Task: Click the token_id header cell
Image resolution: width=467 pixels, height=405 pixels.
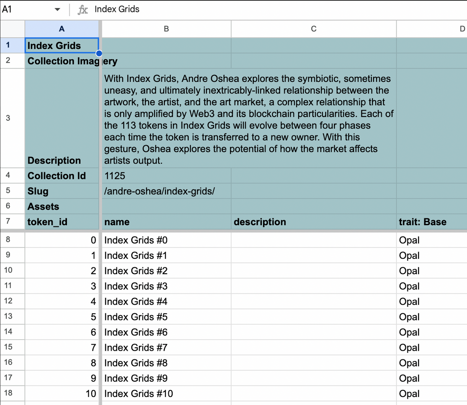Action: pyautogui.click(x=62, y=222)
